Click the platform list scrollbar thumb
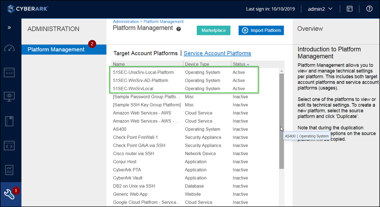The width and height of the screenshot is (380, 207). [281, 121]
